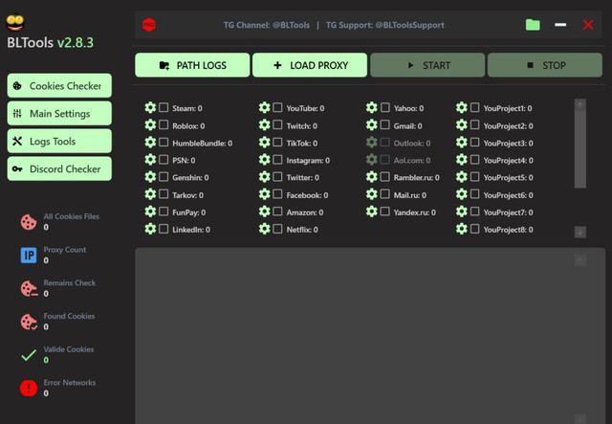Click the LOAD PROXY button
The image size is (612, 424).
pyautogui.click(x=309, y=65)
